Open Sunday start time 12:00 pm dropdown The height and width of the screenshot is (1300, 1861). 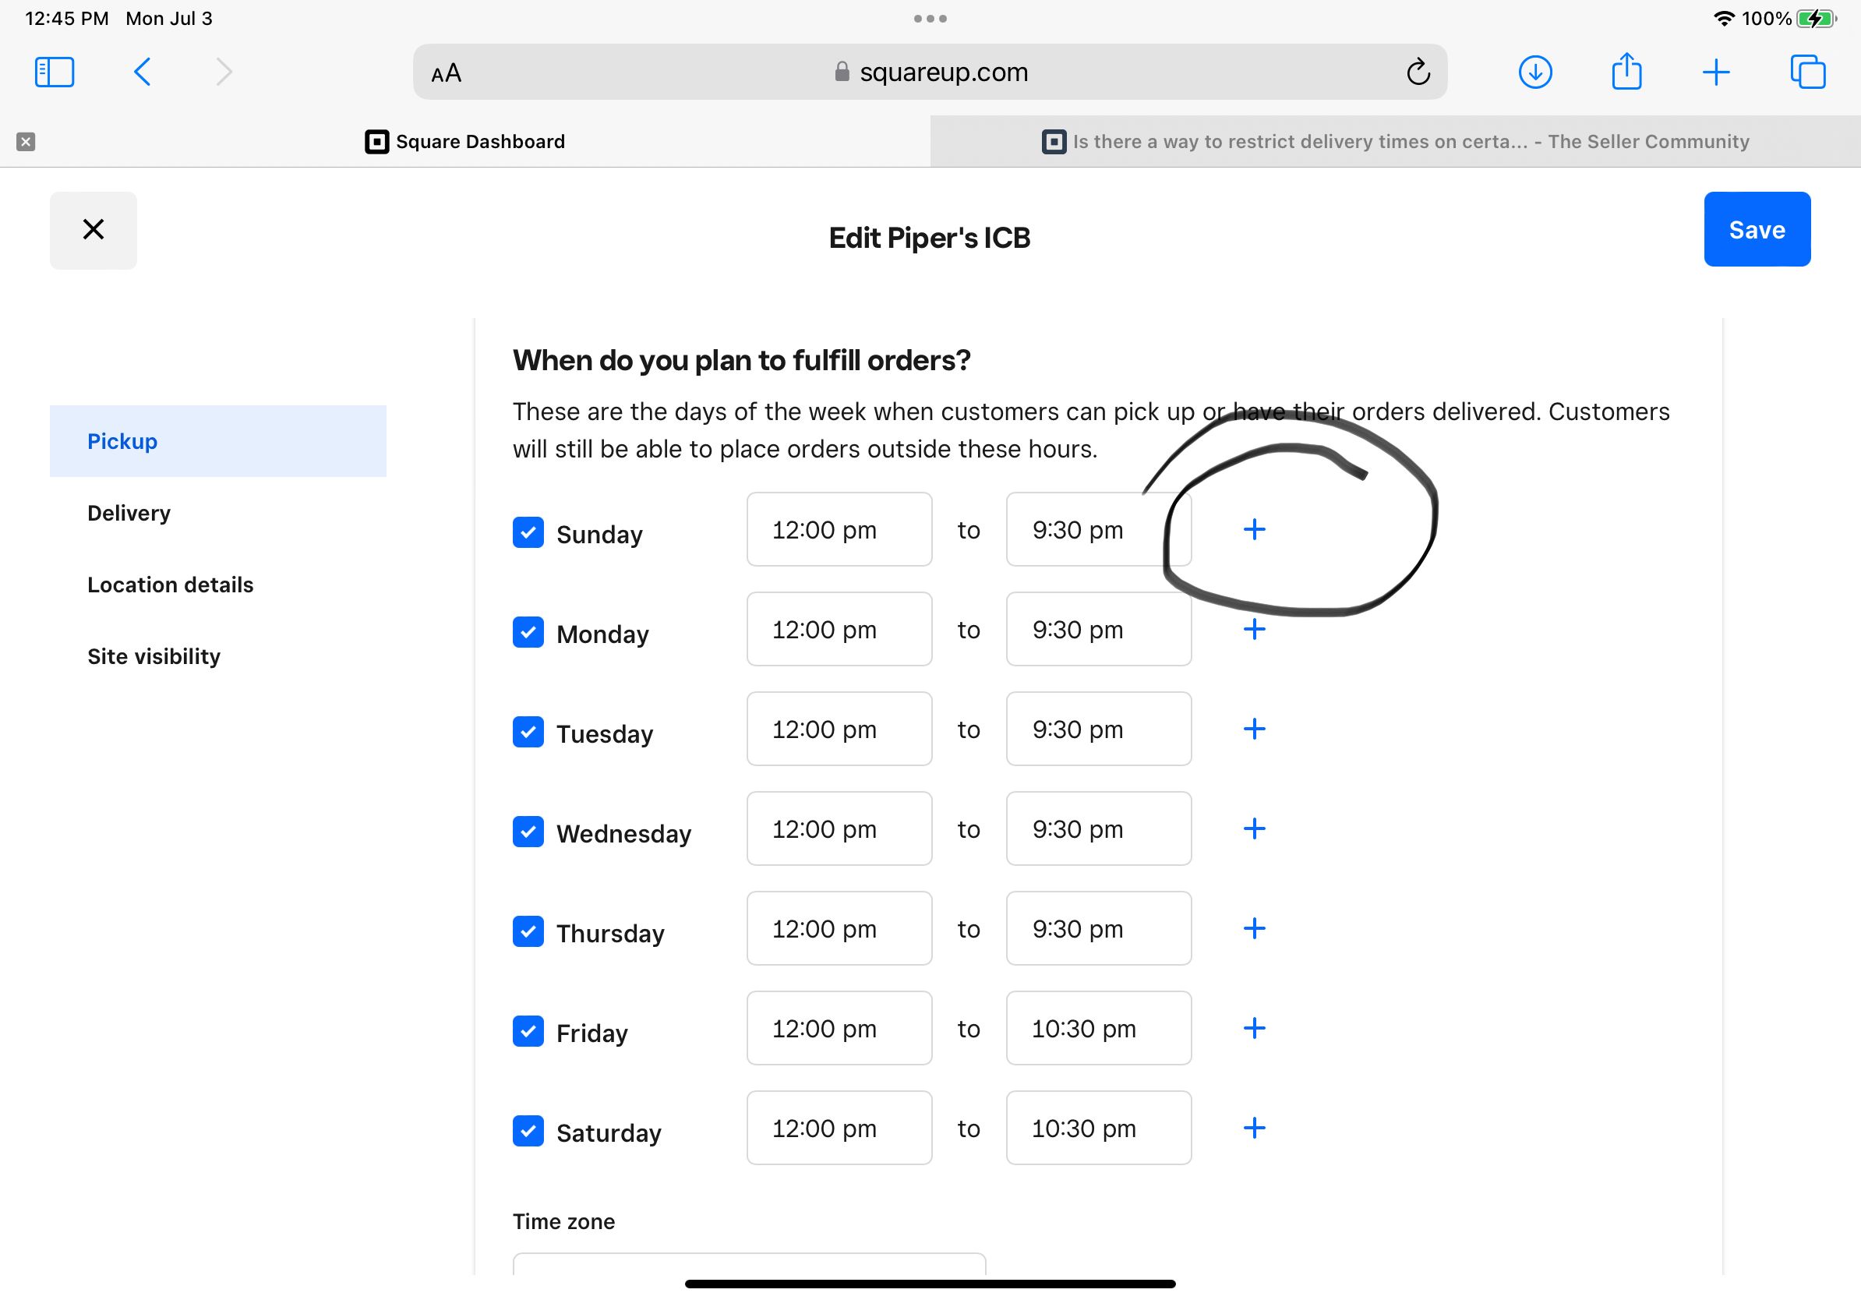click(839, 529)
